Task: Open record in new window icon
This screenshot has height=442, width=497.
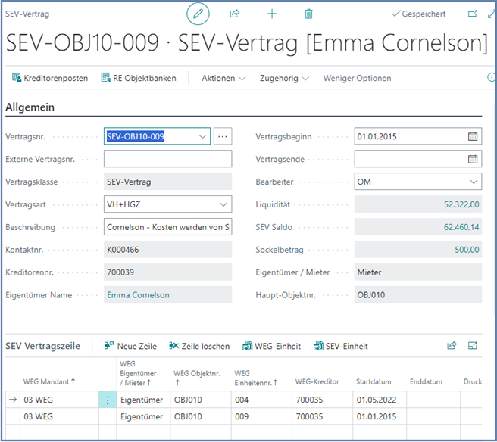Action: click(473, 14)
